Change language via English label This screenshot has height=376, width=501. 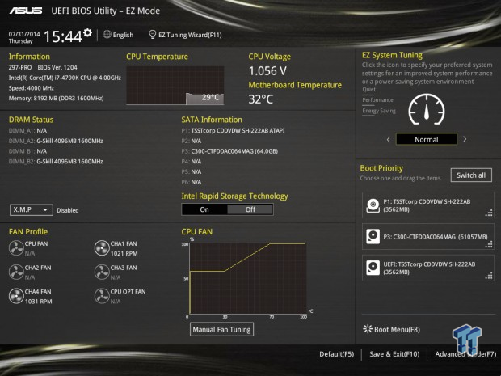click(123, 35)
